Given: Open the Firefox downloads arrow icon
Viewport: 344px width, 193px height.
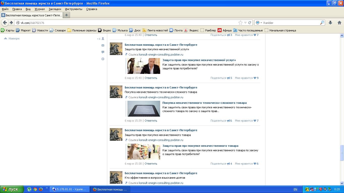Looking at the screenshot, I should tap(330, 23).
